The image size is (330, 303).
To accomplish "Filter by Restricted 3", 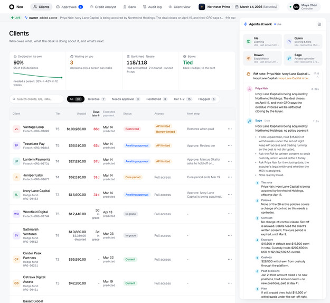I will click(157, 99).
